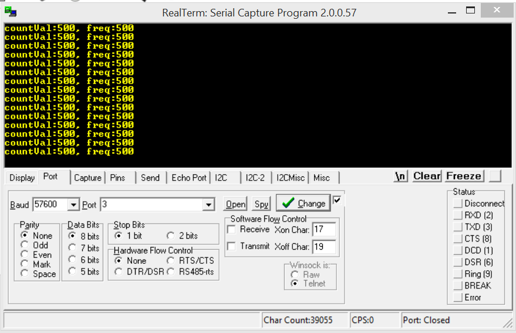
Task: Click the RealTerm application icon in title bar
Action: coord(11,12)
